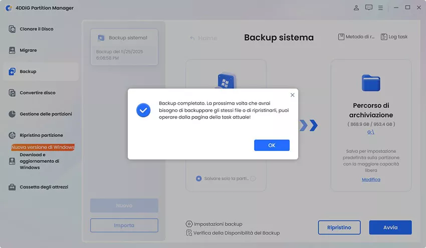
Task: Click the Migrare sidebar icon
Action: [12, 50]
